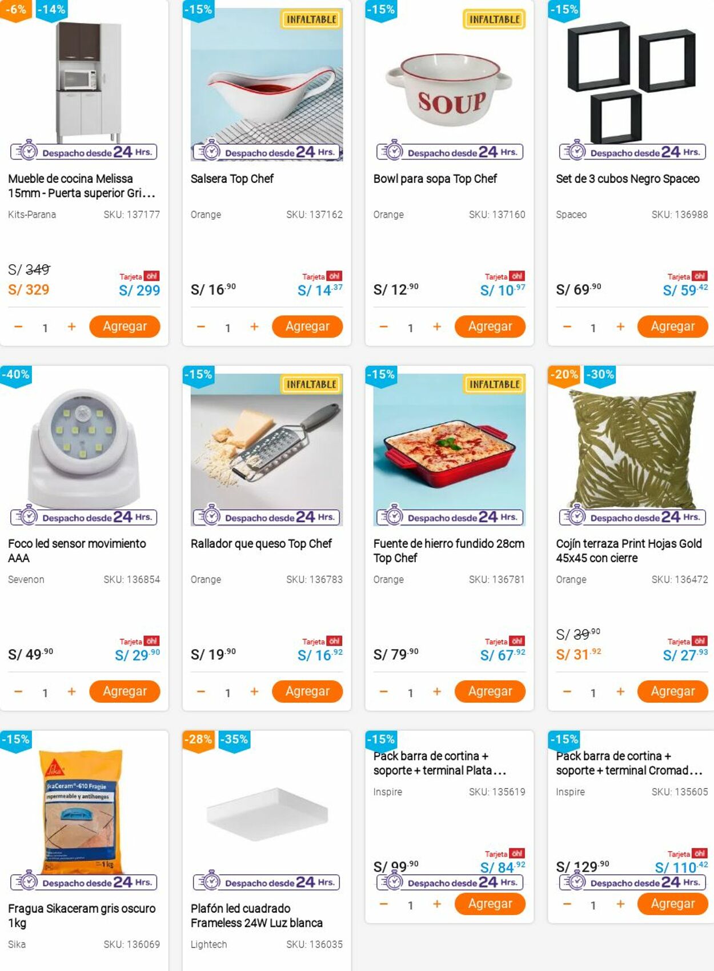Open Bowl para sopa Top Chef image

point(450,86)
